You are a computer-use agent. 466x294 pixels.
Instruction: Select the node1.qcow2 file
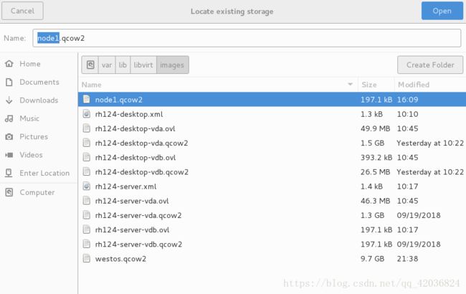[x=272, y=100]
